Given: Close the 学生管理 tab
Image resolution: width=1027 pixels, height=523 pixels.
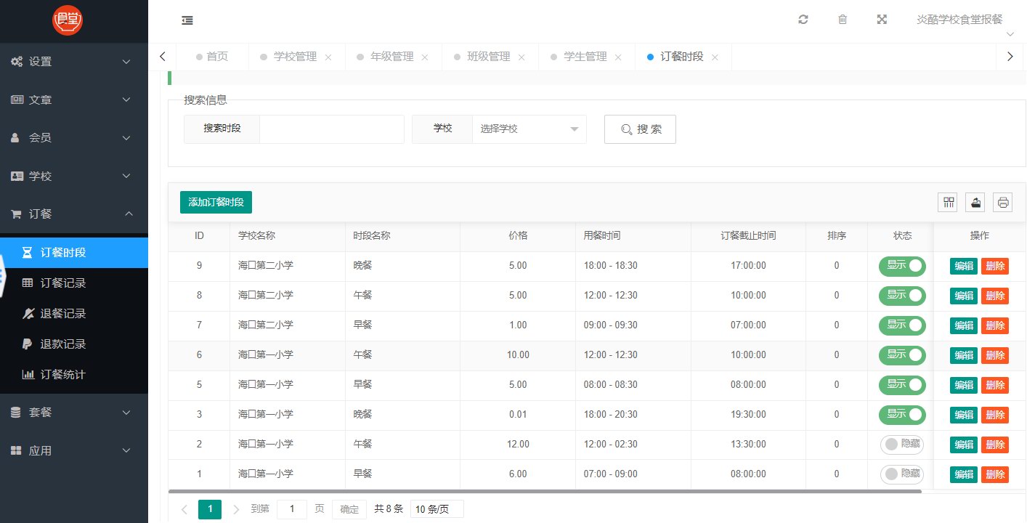Looking at the screenshot, I should (618, 57).
